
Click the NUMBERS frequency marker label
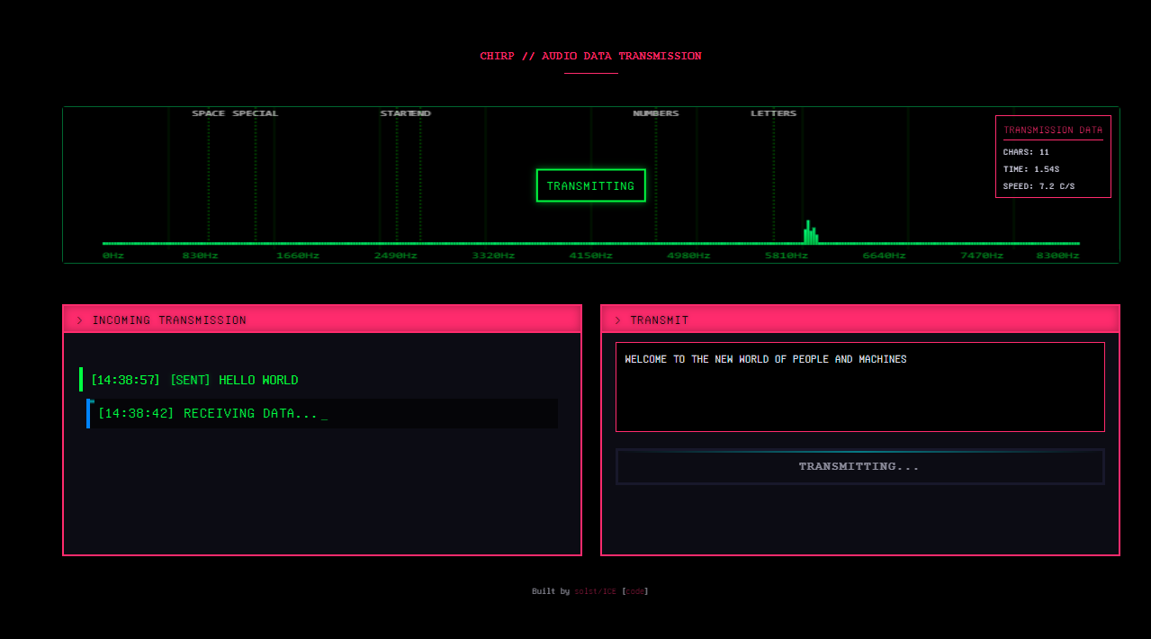(x=656, y=113)
